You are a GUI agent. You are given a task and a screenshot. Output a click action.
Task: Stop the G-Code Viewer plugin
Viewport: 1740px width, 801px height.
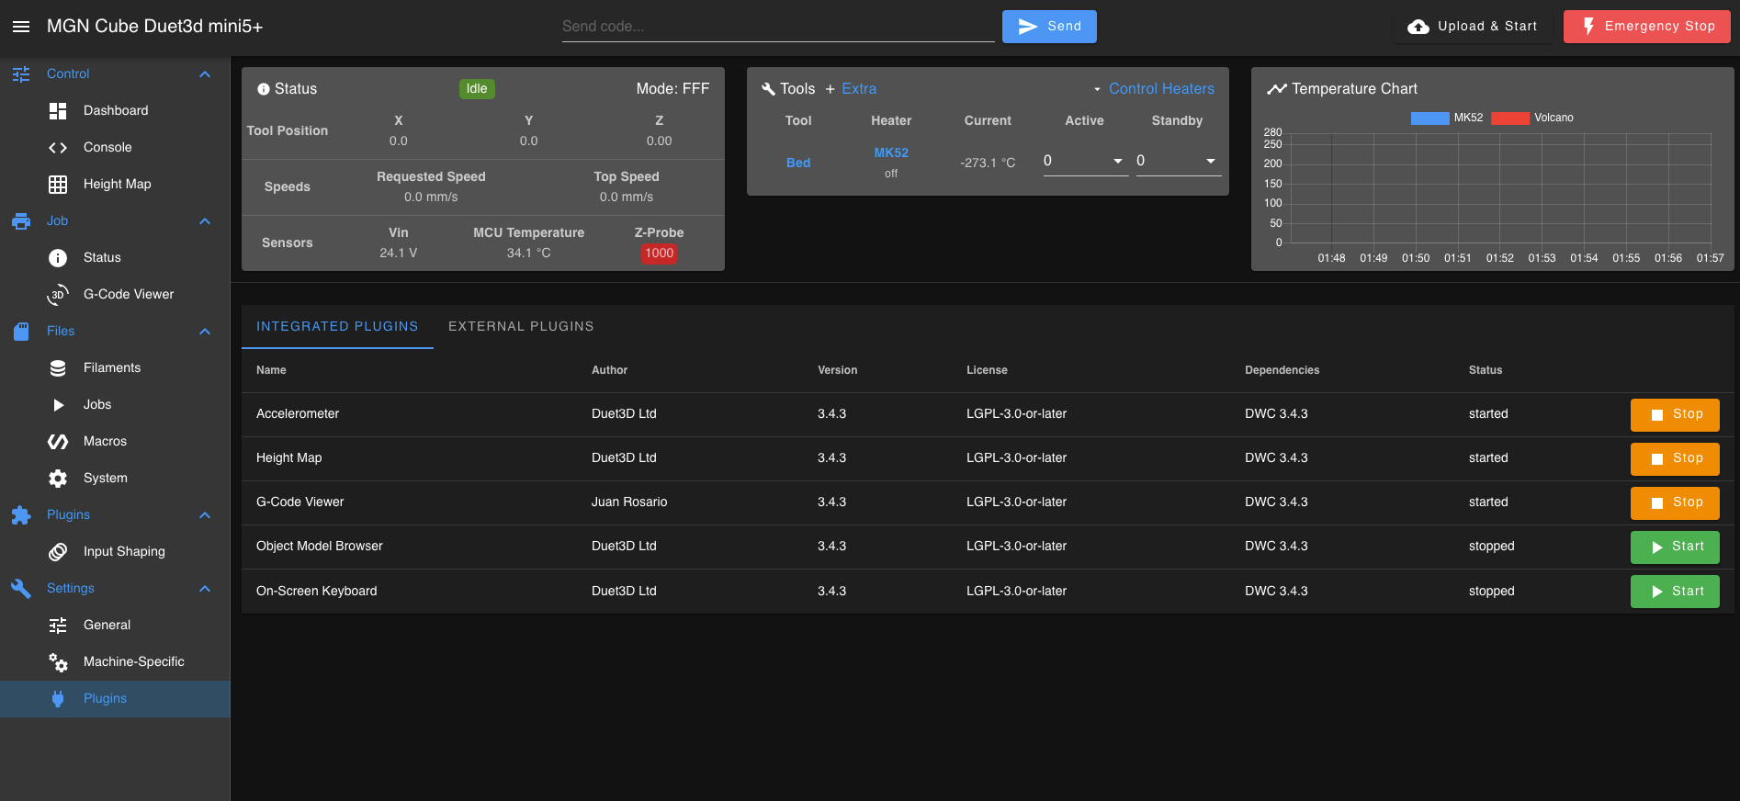[x=1675, y=502]
